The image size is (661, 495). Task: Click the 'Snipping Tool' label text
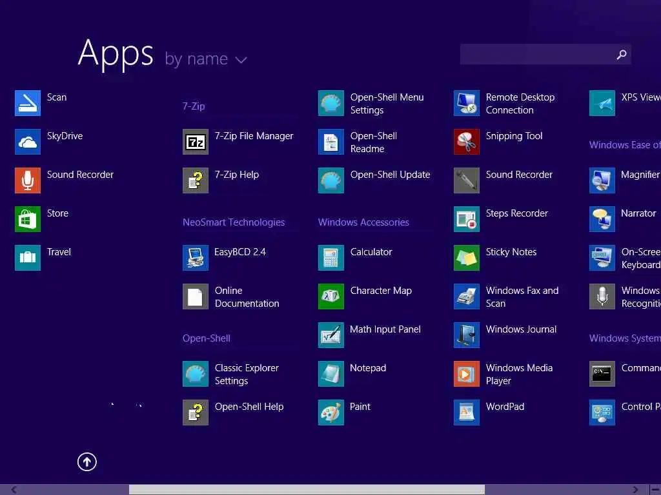(514, 136)
